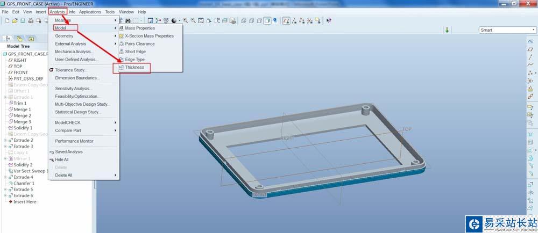Click Saved Analysis menu entry
Screen dimensions: 538x233
point(69,152)
